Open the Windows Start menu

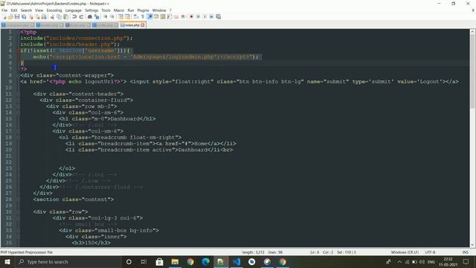[7, 261]
